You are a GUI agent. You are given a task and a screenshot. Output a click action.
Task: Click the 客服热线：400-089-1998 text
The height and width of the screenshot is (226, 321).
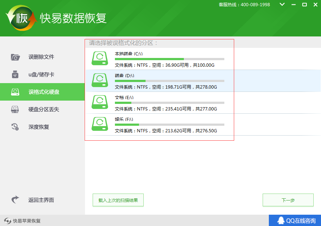[244, 5]
